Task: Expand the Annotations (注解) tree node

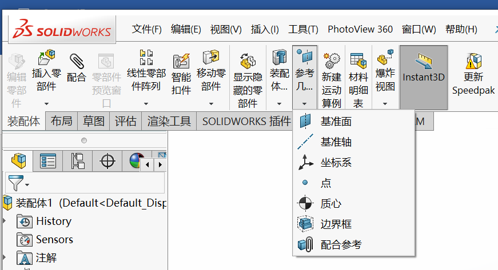Action: [x=5, y=257]
